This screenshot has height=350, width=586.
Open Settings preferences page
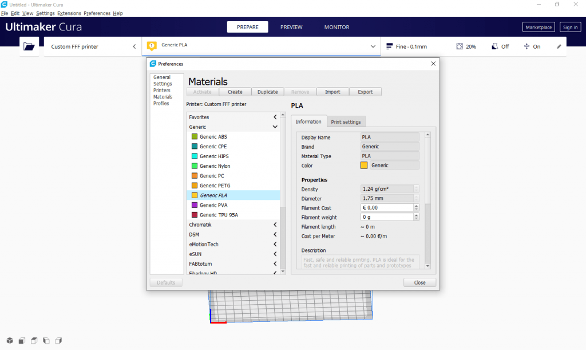(x=163, y=84)
